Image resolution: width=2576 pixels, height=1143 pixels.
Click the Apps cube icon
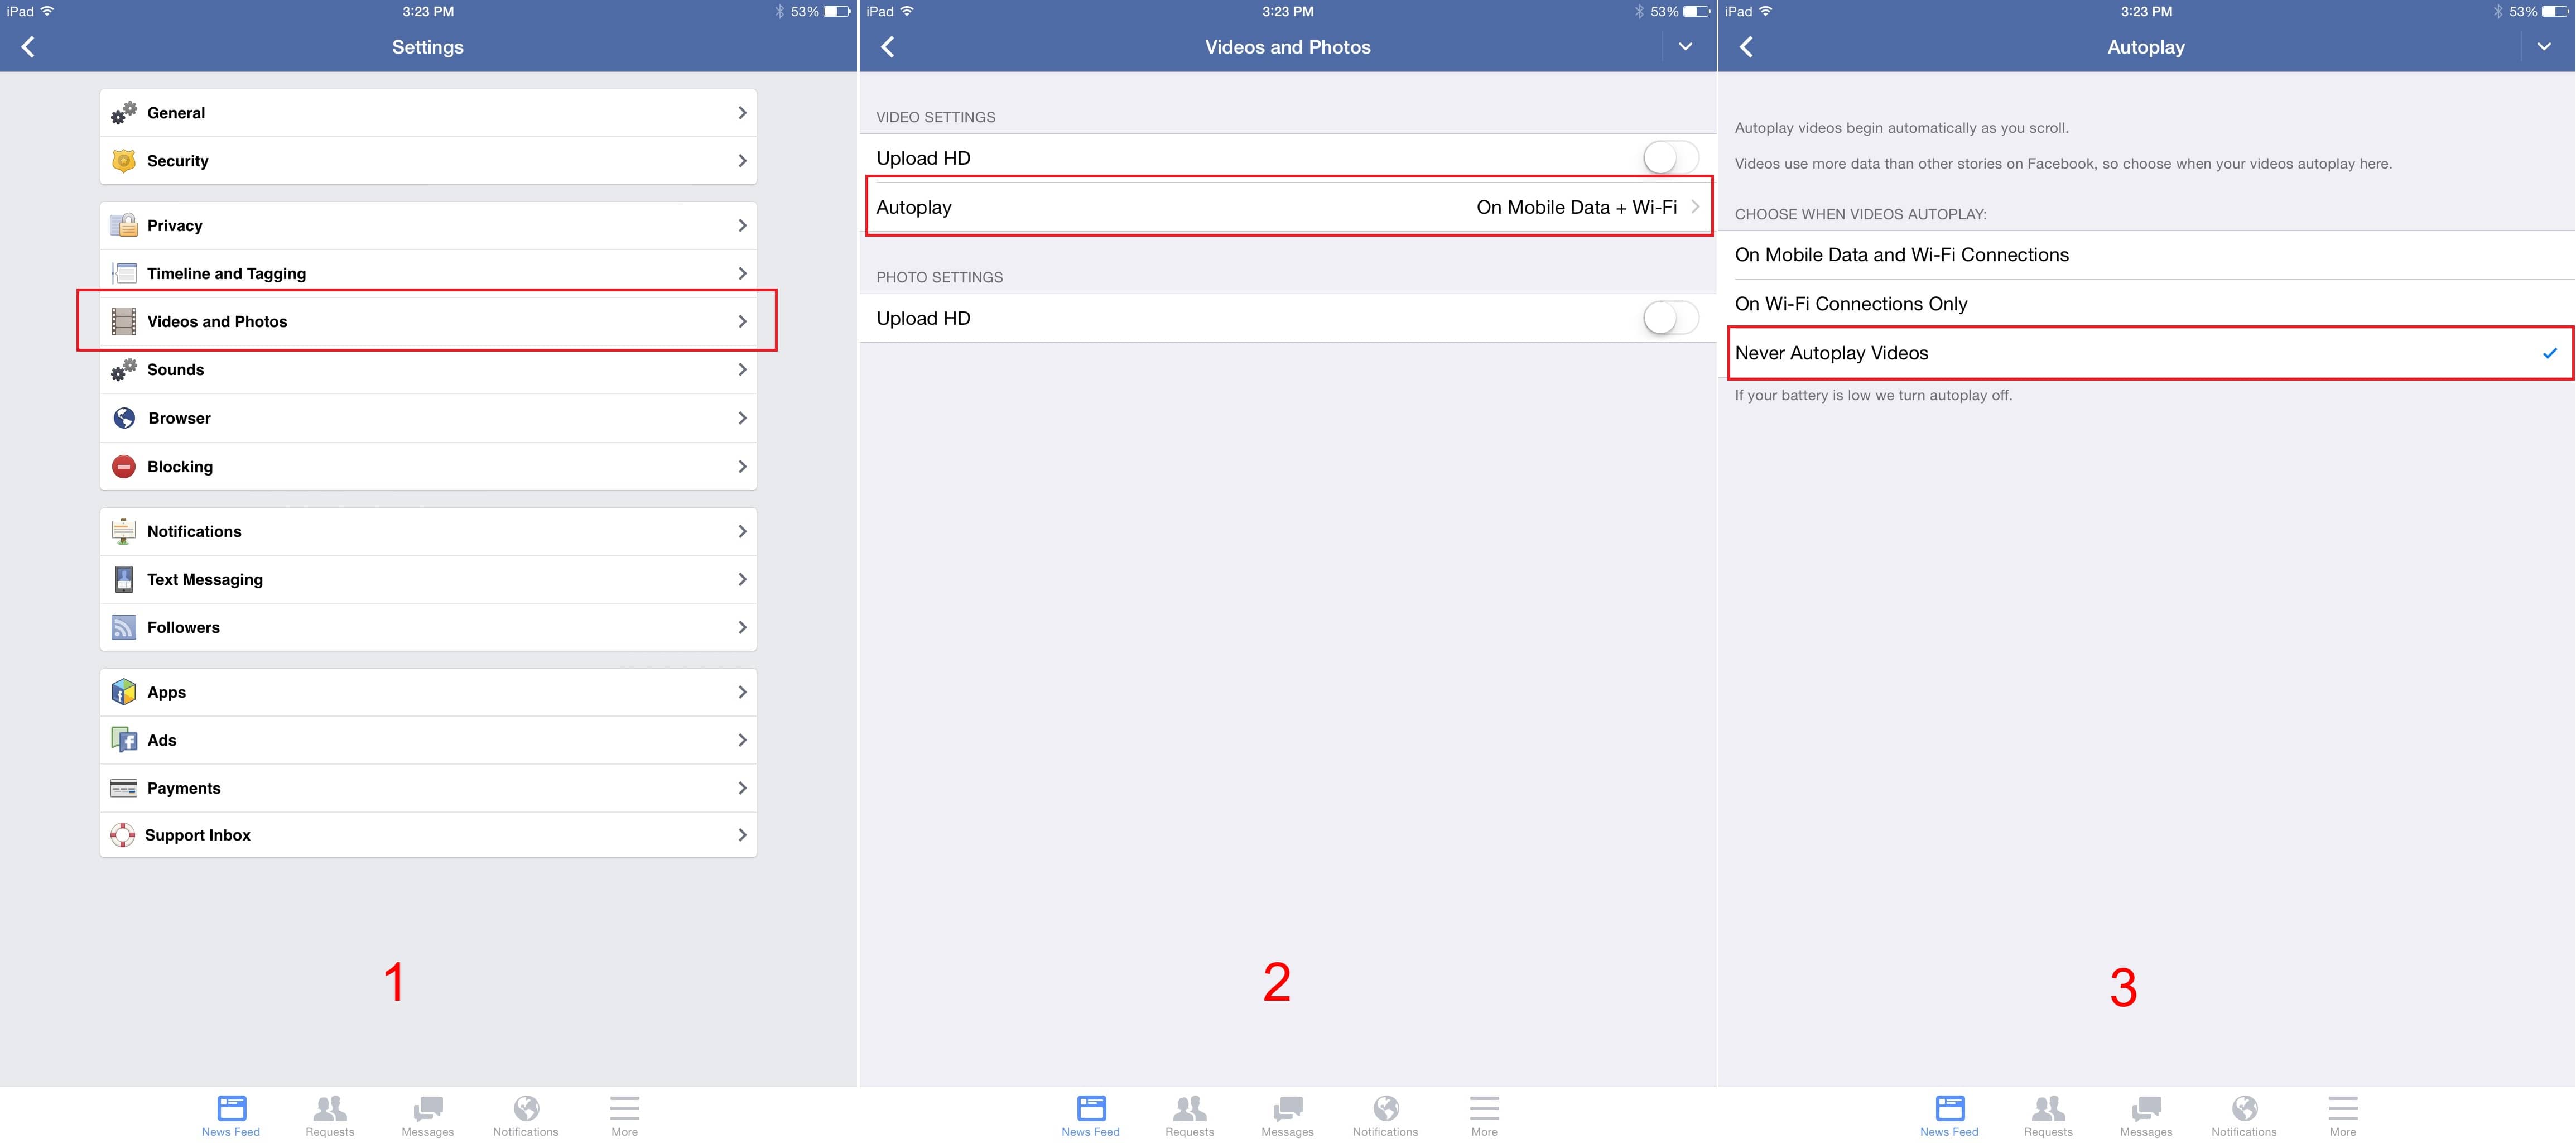pos(124,692)
